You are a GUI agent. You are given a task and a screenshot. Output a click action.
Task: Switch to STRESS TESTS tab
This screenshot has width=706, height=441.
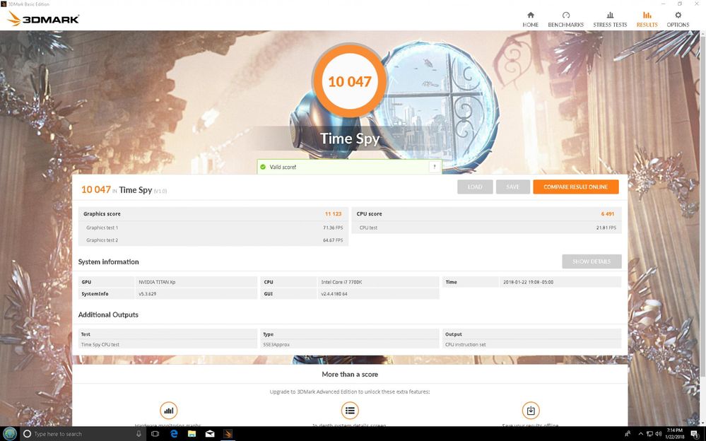(610, 19)
